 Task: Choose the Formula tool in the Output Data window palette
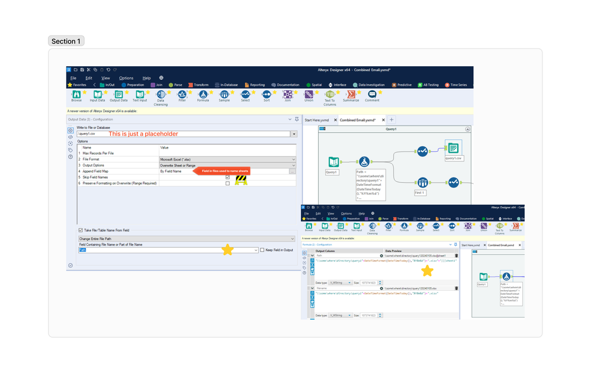click(x=203, y=96)
